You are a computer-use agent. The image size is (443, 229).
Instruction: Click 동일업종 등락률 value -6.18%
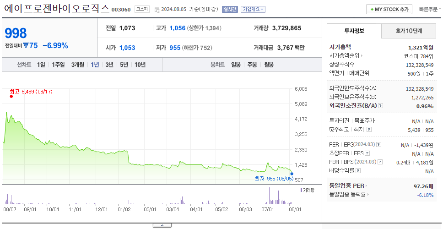pyautogui.click(x=425, y=195)
